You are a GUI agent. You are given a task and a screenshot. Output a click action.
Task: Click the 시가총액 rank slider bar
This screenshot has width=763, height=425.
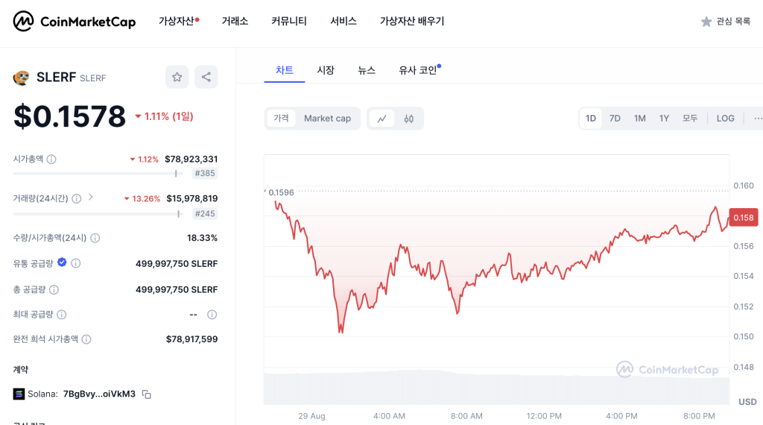tap(98, 173)
